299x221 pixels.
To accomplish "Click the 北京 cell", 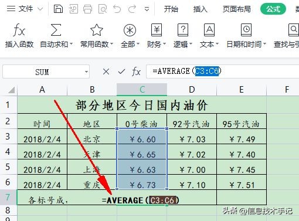I will point(92,137).
